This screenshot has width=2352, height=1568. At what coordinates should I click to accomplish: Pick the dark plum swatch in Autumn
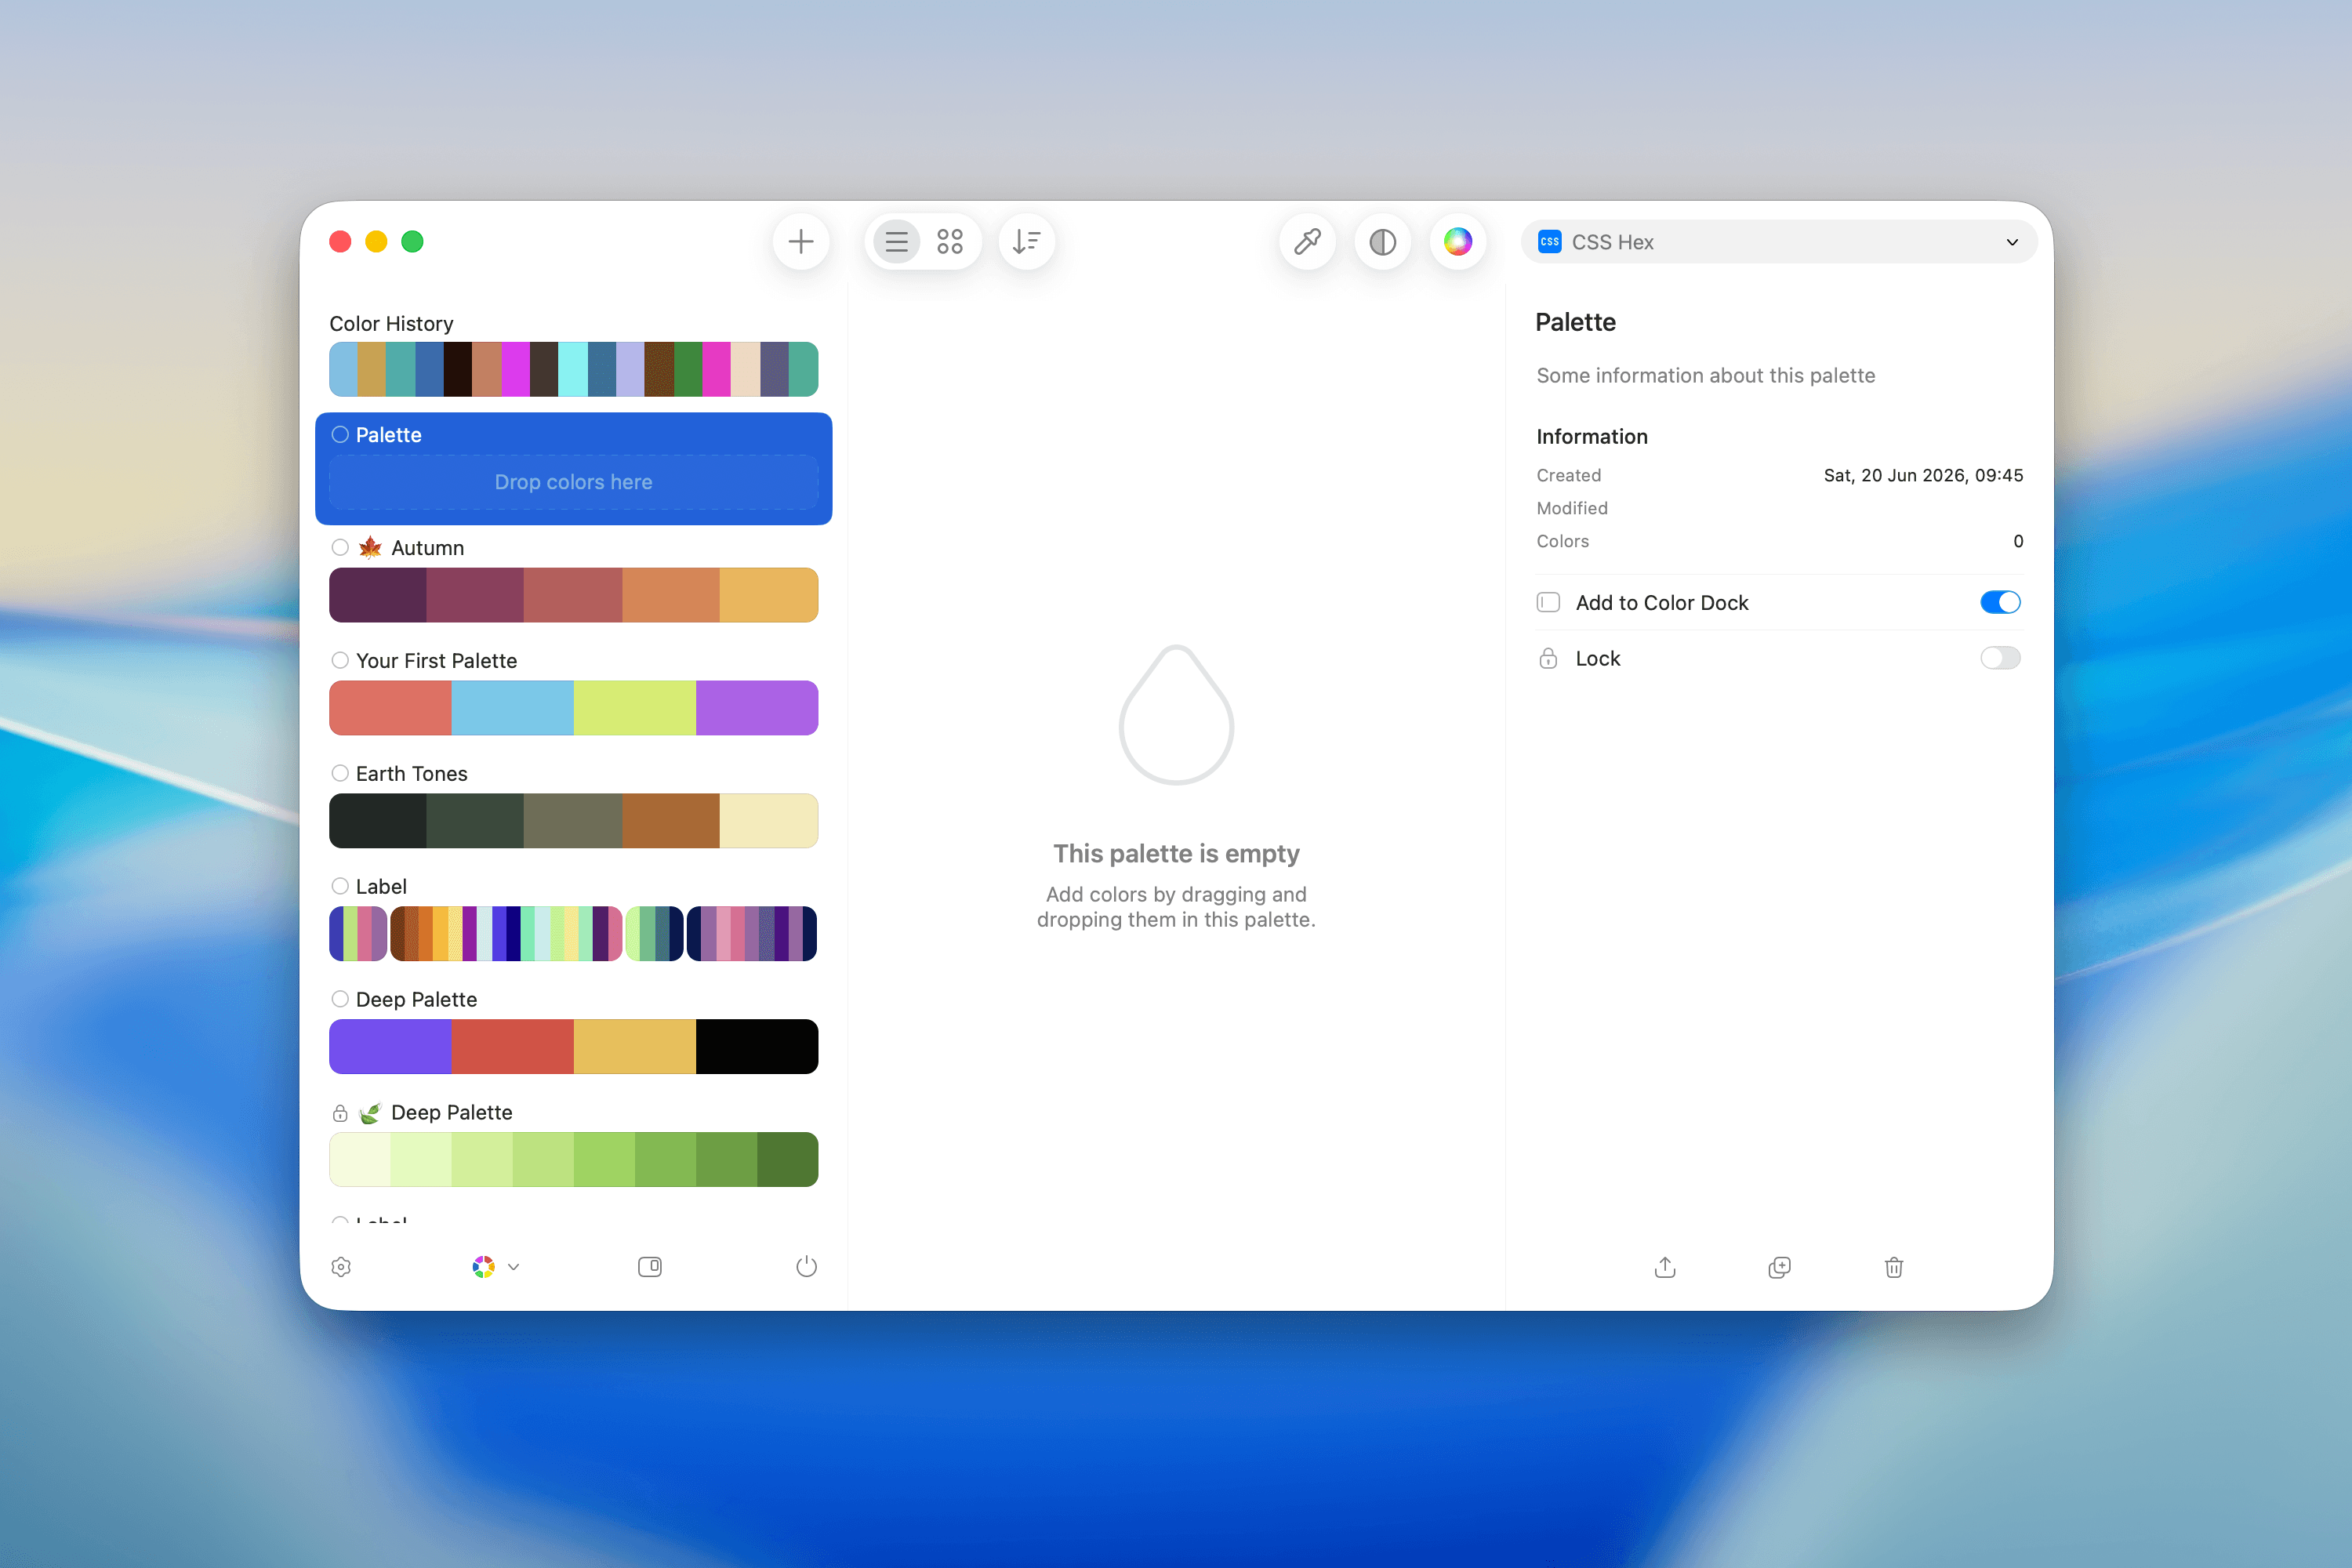[378, 595]
